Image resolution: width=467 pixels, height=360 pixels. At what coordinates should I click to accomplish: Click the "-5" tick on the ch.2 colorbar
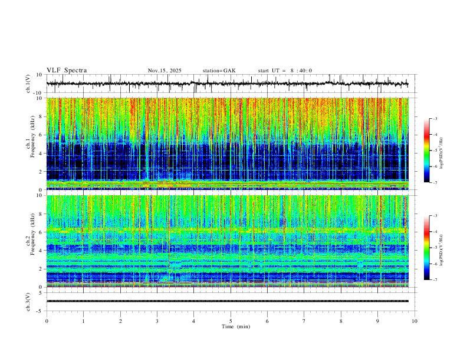tap(435, 248)
